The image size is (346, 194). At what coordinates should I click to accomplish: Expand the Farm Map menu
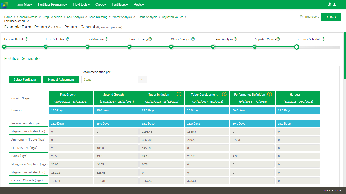tap(24, 5)
